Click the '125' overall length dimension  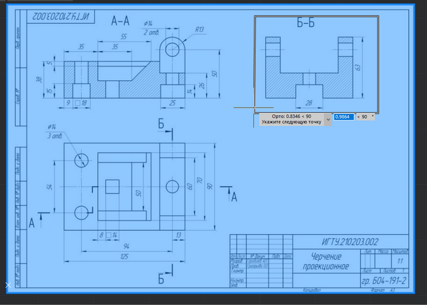click(x=124, y=257)
